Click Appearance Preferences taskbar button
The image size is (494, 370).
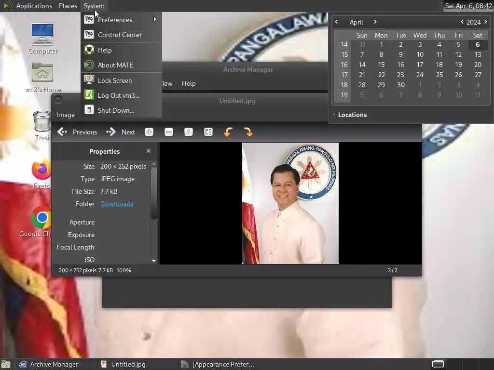218,364
